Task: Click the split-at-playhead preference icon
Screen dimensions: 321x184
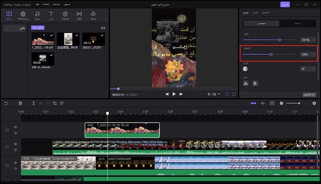Action: click(x=263, y=103)
